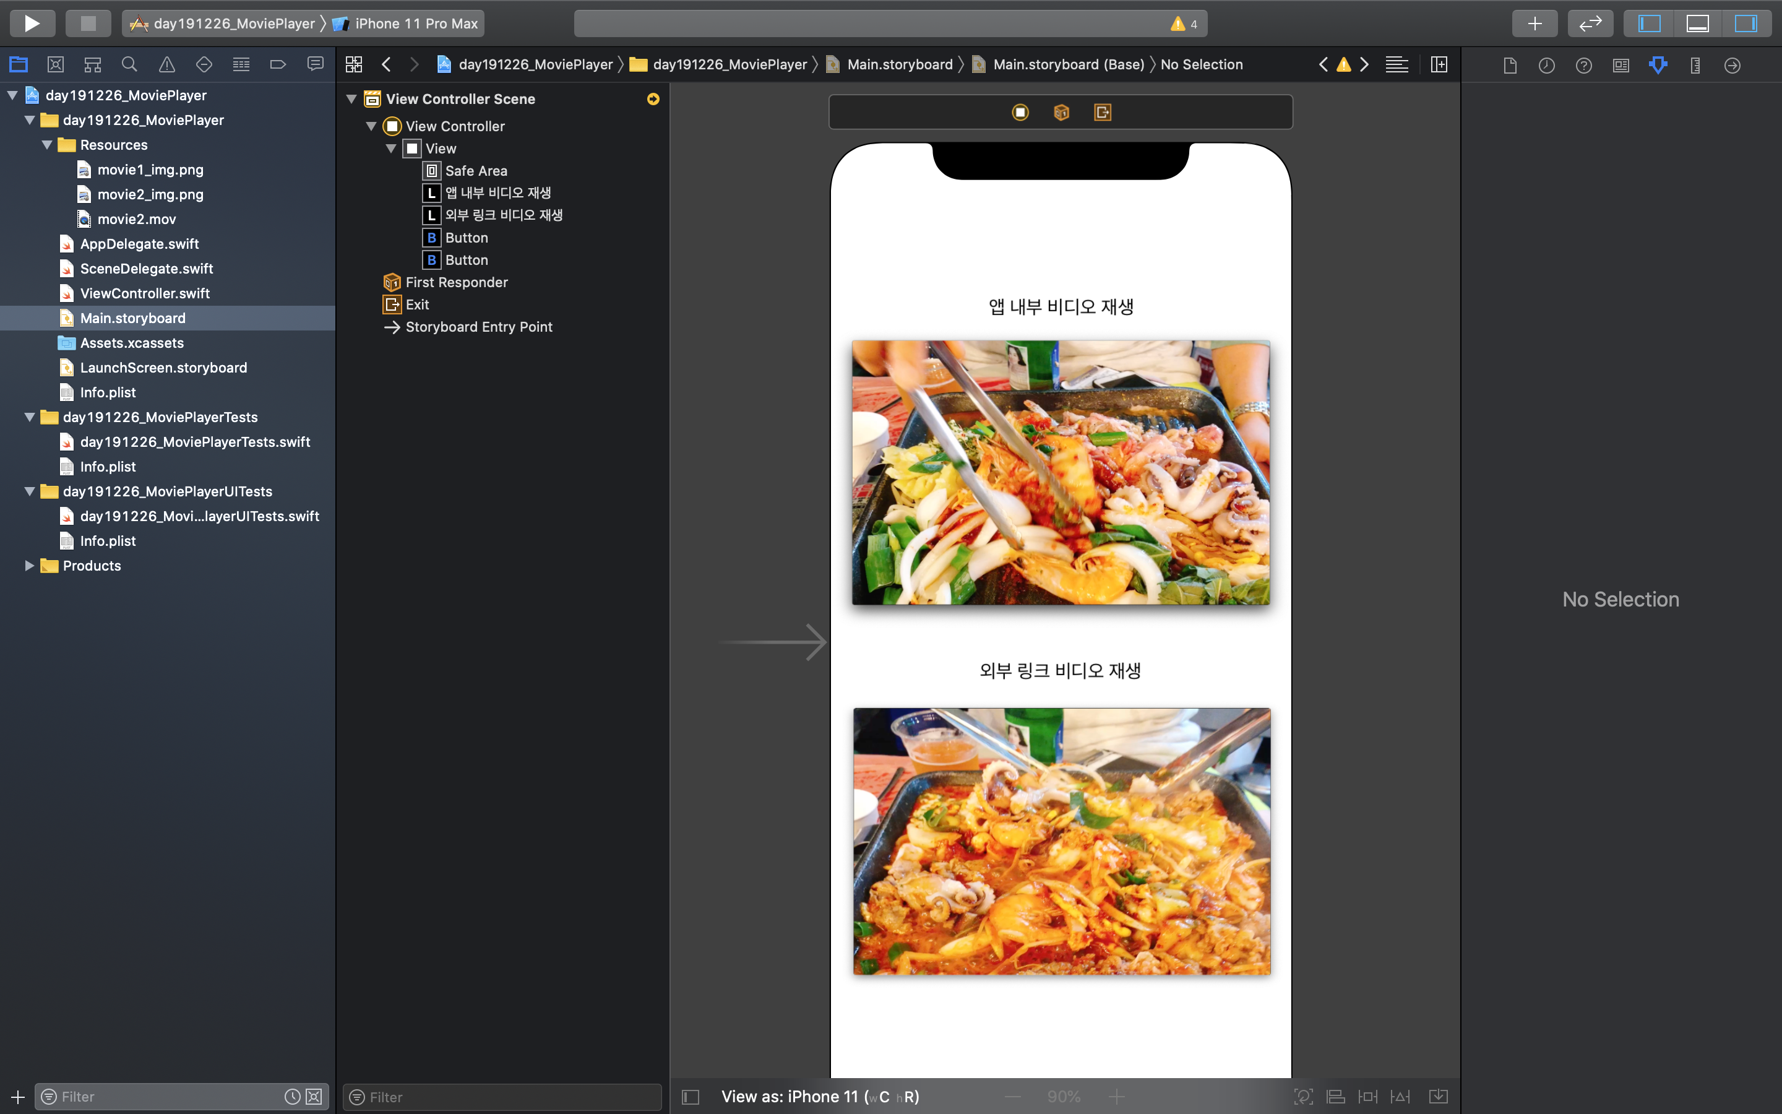Toggle the Inspectors panel visibility
The image size is (1782, 1114).
coord(1745,23)
